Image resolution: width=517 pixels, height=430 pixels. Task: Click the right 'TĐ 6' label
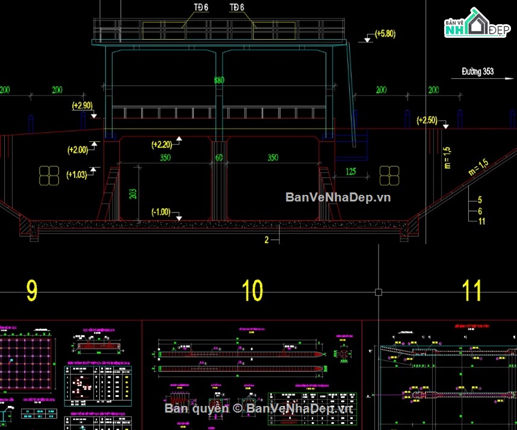(237, 7)
